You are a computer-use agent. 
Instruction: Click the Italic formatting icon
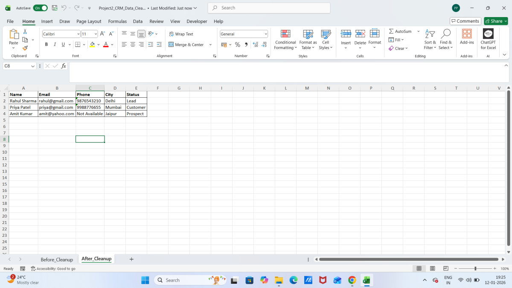[55, 44]
